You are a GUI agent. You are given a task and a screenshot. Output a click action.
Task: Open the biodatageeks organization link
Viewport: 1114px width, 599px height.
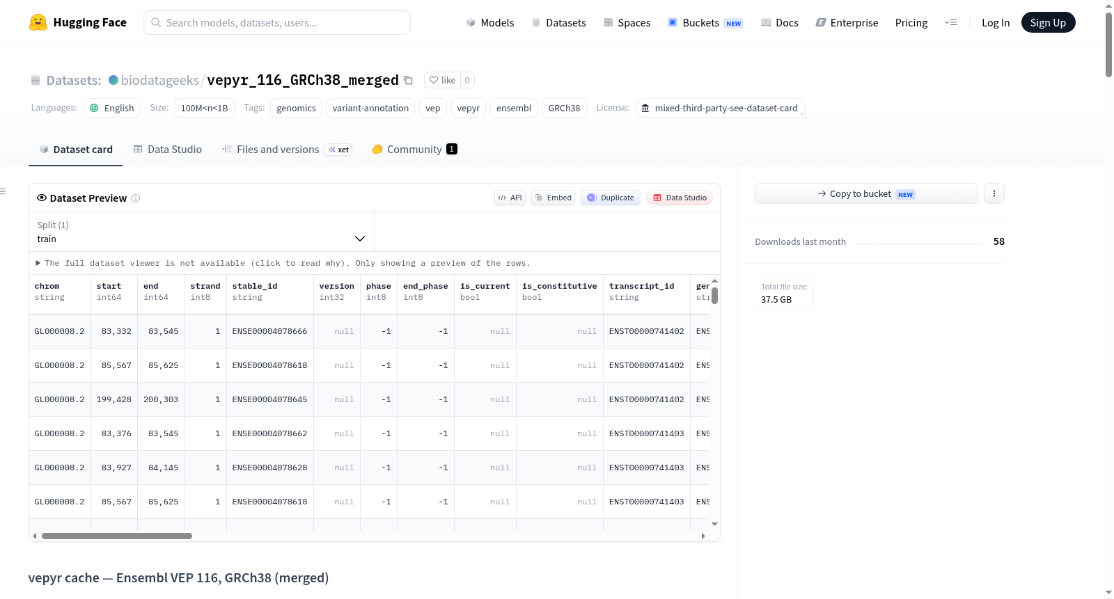tap(160, 80)
